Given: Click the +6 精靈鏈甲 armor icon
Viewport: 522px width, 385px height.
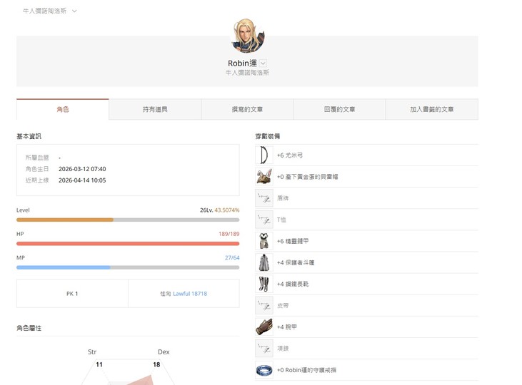Looking at the screenshot, I should pyautogui.click(x=263, y=241).
